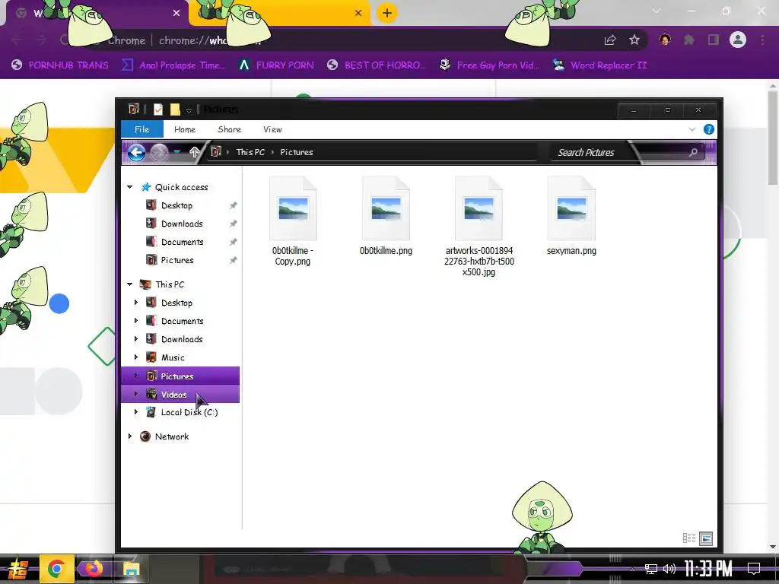Viewport: 779px width, 584px height.
Task: Toggle Chrome side panel icon
Action: click(714, 40)
